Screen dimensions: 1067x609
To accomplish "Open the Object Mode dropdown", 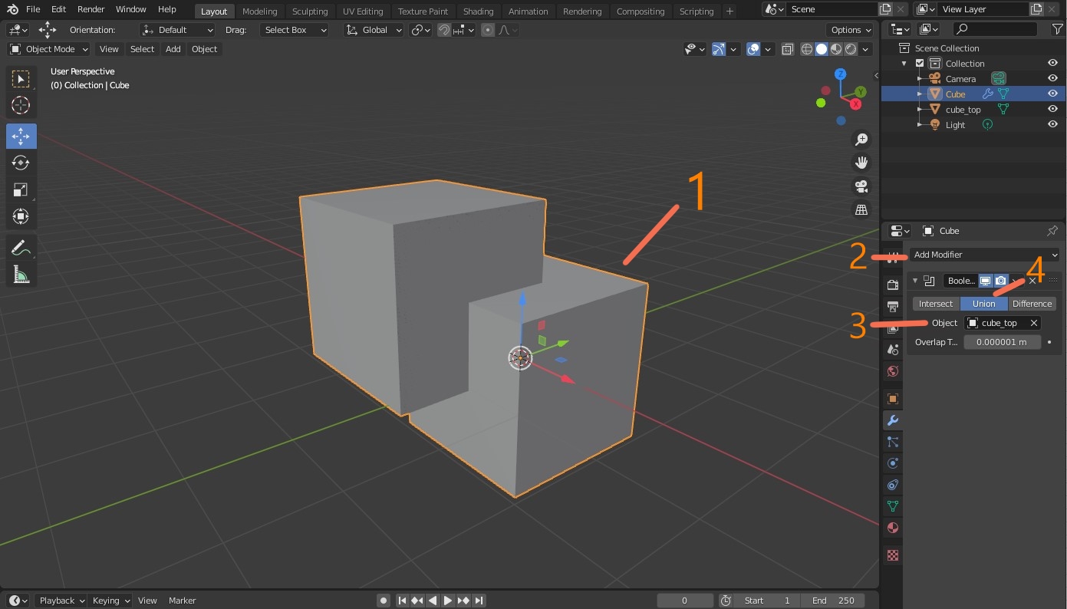I will [49, 49].
